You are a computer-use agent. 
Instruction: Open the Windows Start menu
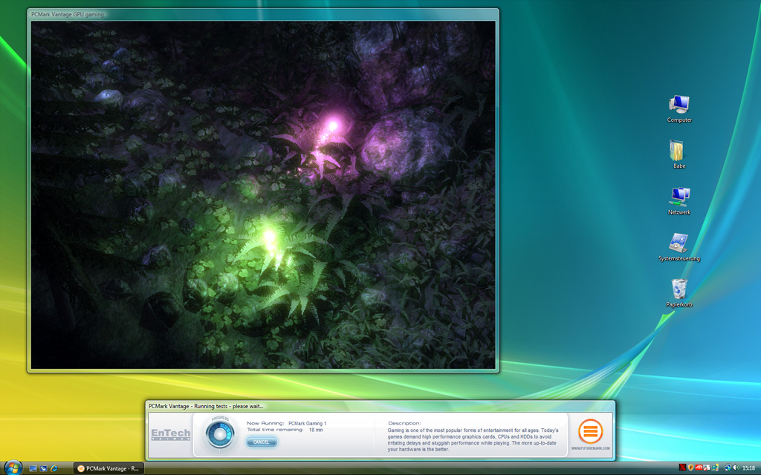(13, 468)
